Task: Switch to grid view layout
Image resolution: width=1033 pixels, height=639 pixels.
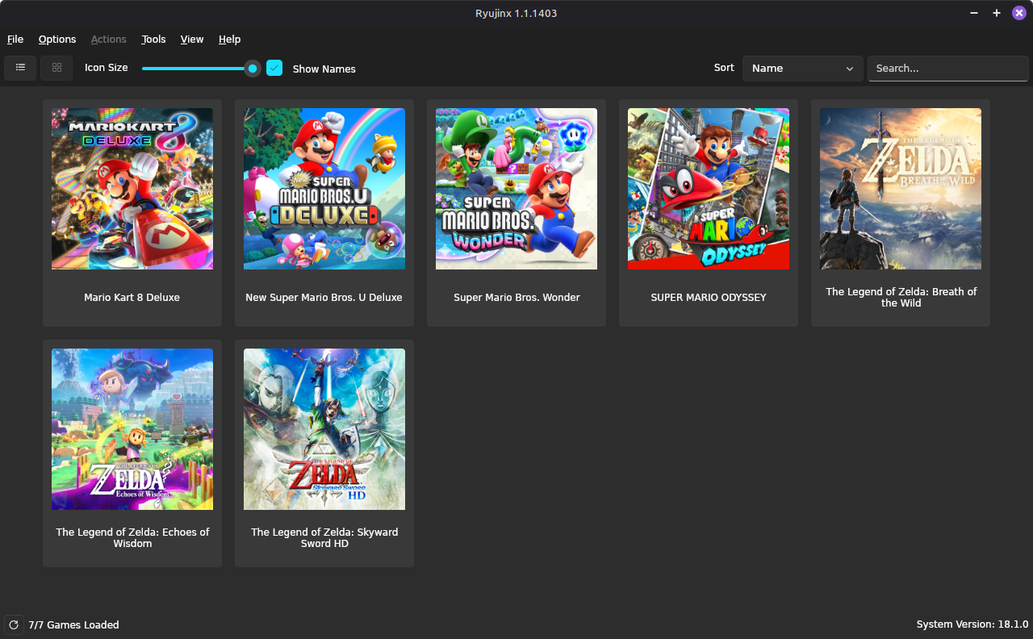Action: 56,69
